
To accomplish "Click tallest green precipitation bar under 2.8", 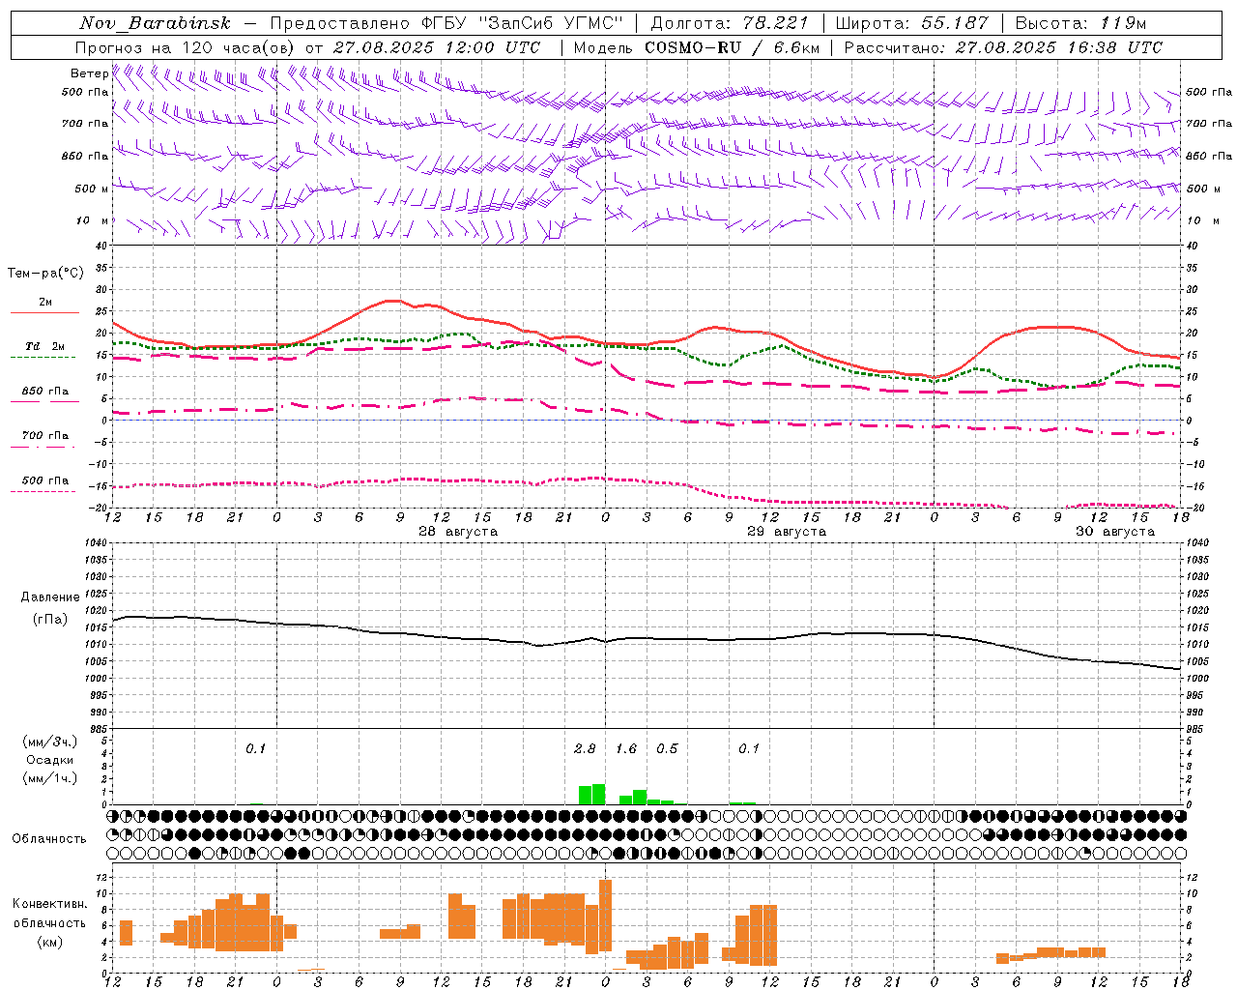I will [x=598, y=795].
